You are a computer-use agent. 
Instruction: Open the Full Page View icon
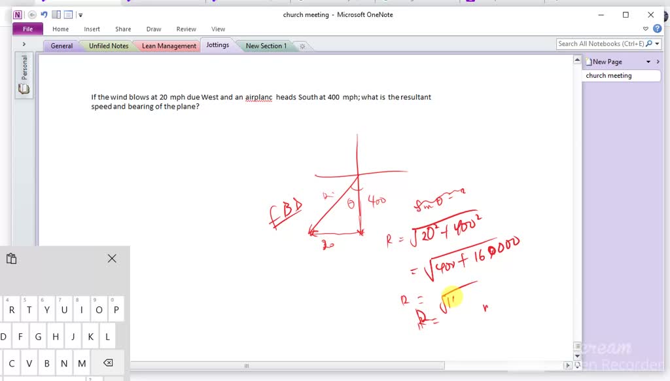coord(68,14)
